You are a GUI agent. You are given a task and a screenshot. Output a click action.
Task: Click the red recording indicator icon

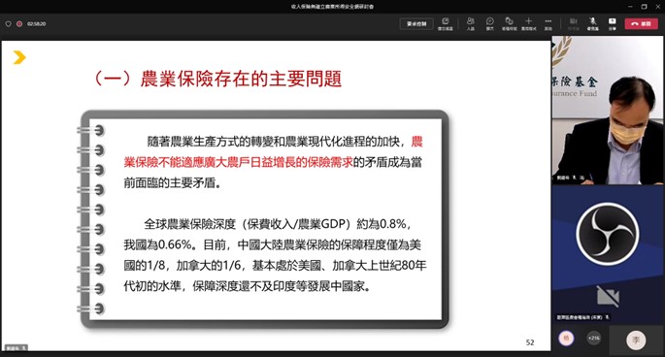click(x=19, y=24)
